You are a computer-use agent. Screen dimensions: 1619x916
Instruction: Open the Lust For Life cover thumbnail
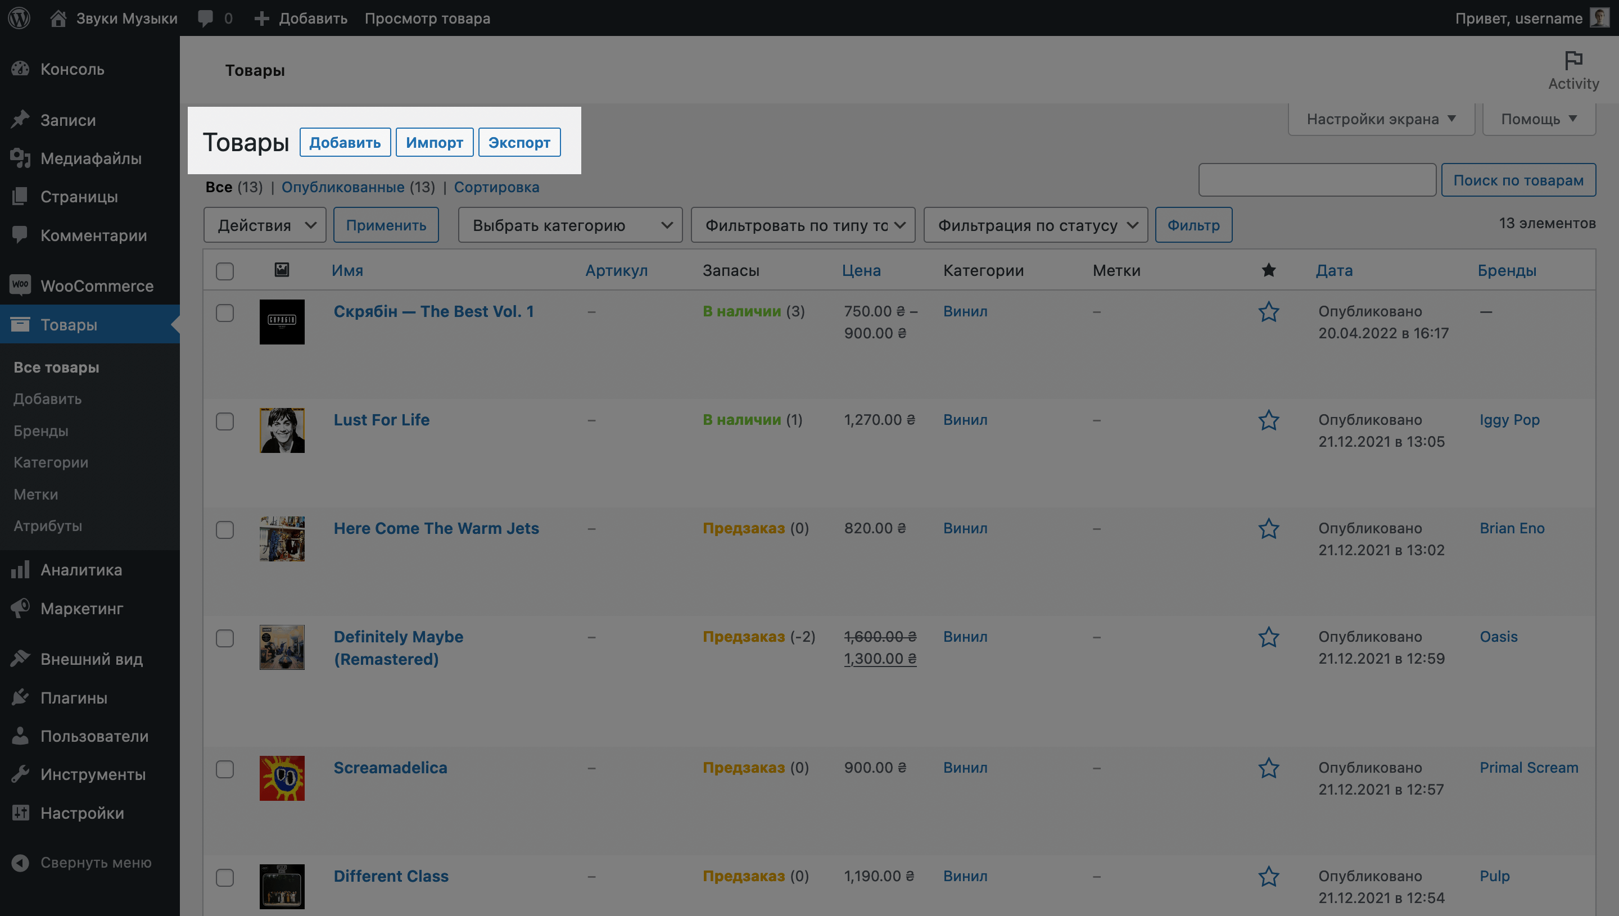(x=282, y=430)
